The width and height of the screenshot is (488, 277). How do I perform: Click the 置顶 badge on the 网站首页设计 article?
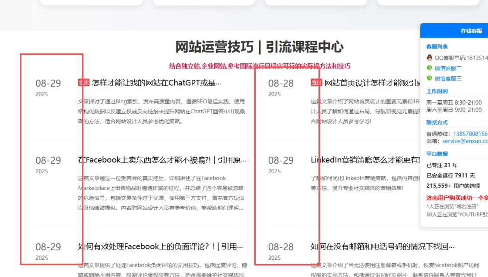316,83
